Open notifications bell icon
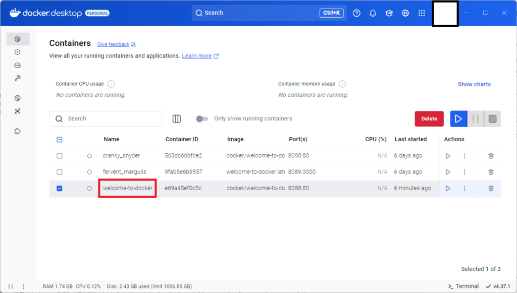517x293 pixels. 373,13
